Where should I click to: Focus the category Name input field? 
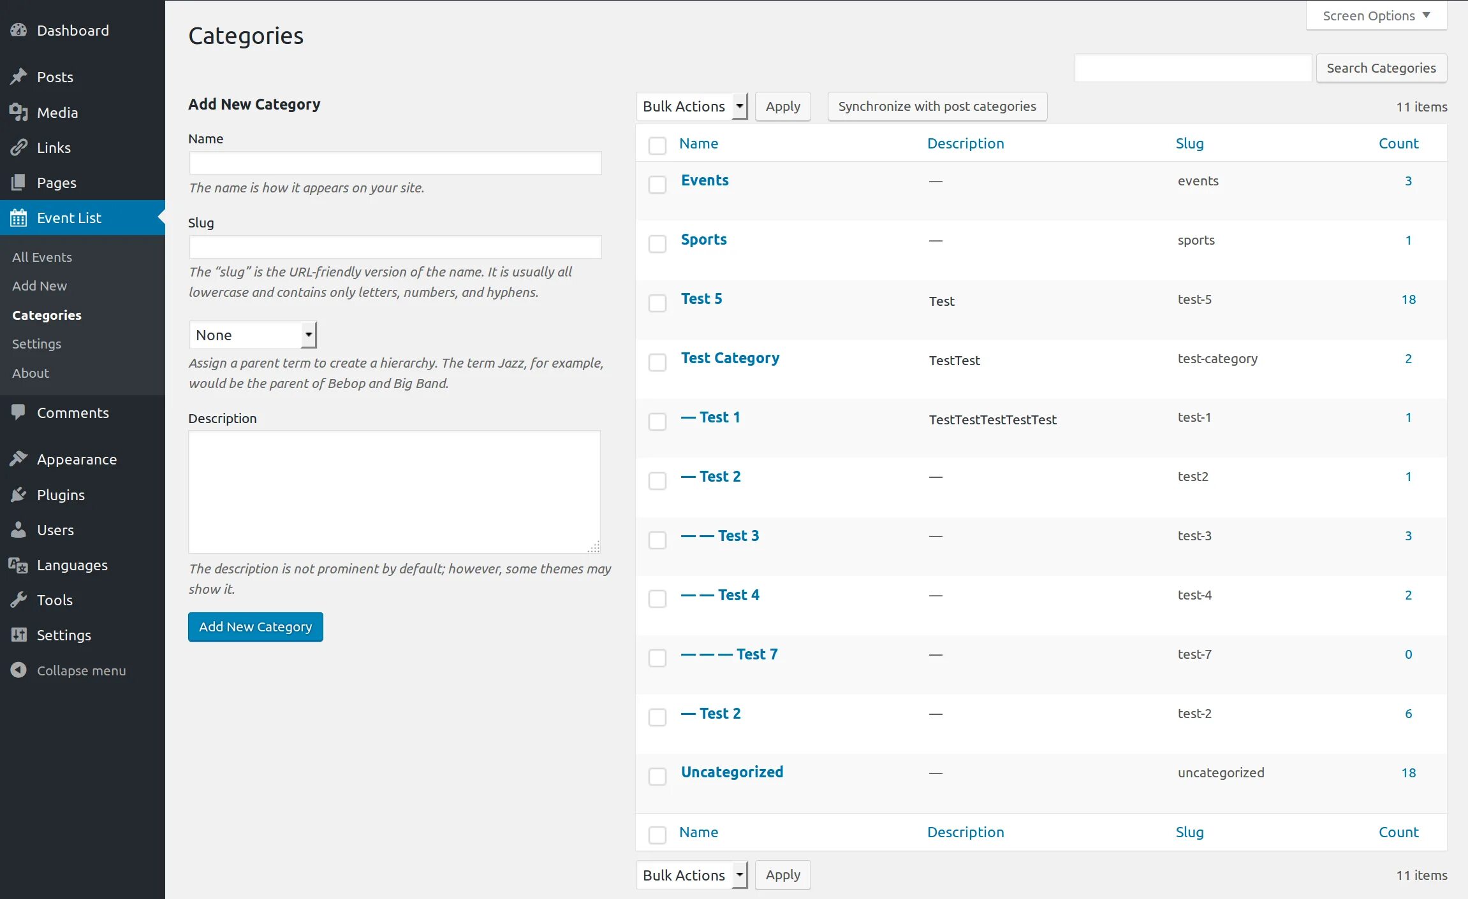[x=395, y=163]
